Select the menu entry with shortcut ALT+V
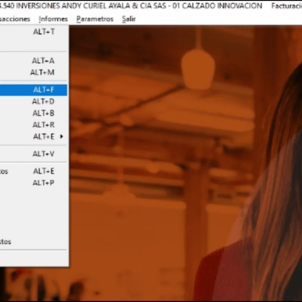Image resolution: width=302 pixels, height=302 pixels. pos(34,154)
